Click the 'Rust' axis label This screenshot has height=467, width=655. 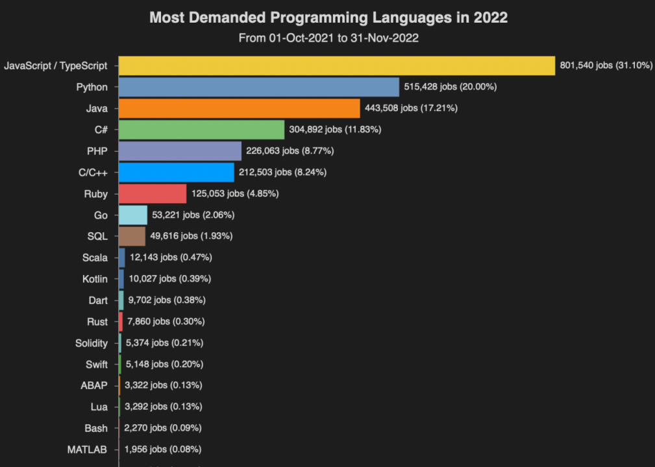97,322
